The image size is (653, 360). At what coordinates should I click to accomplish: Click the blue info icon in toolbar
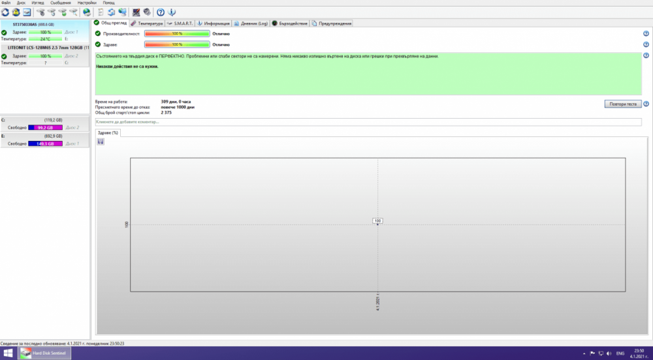(172, 12)
